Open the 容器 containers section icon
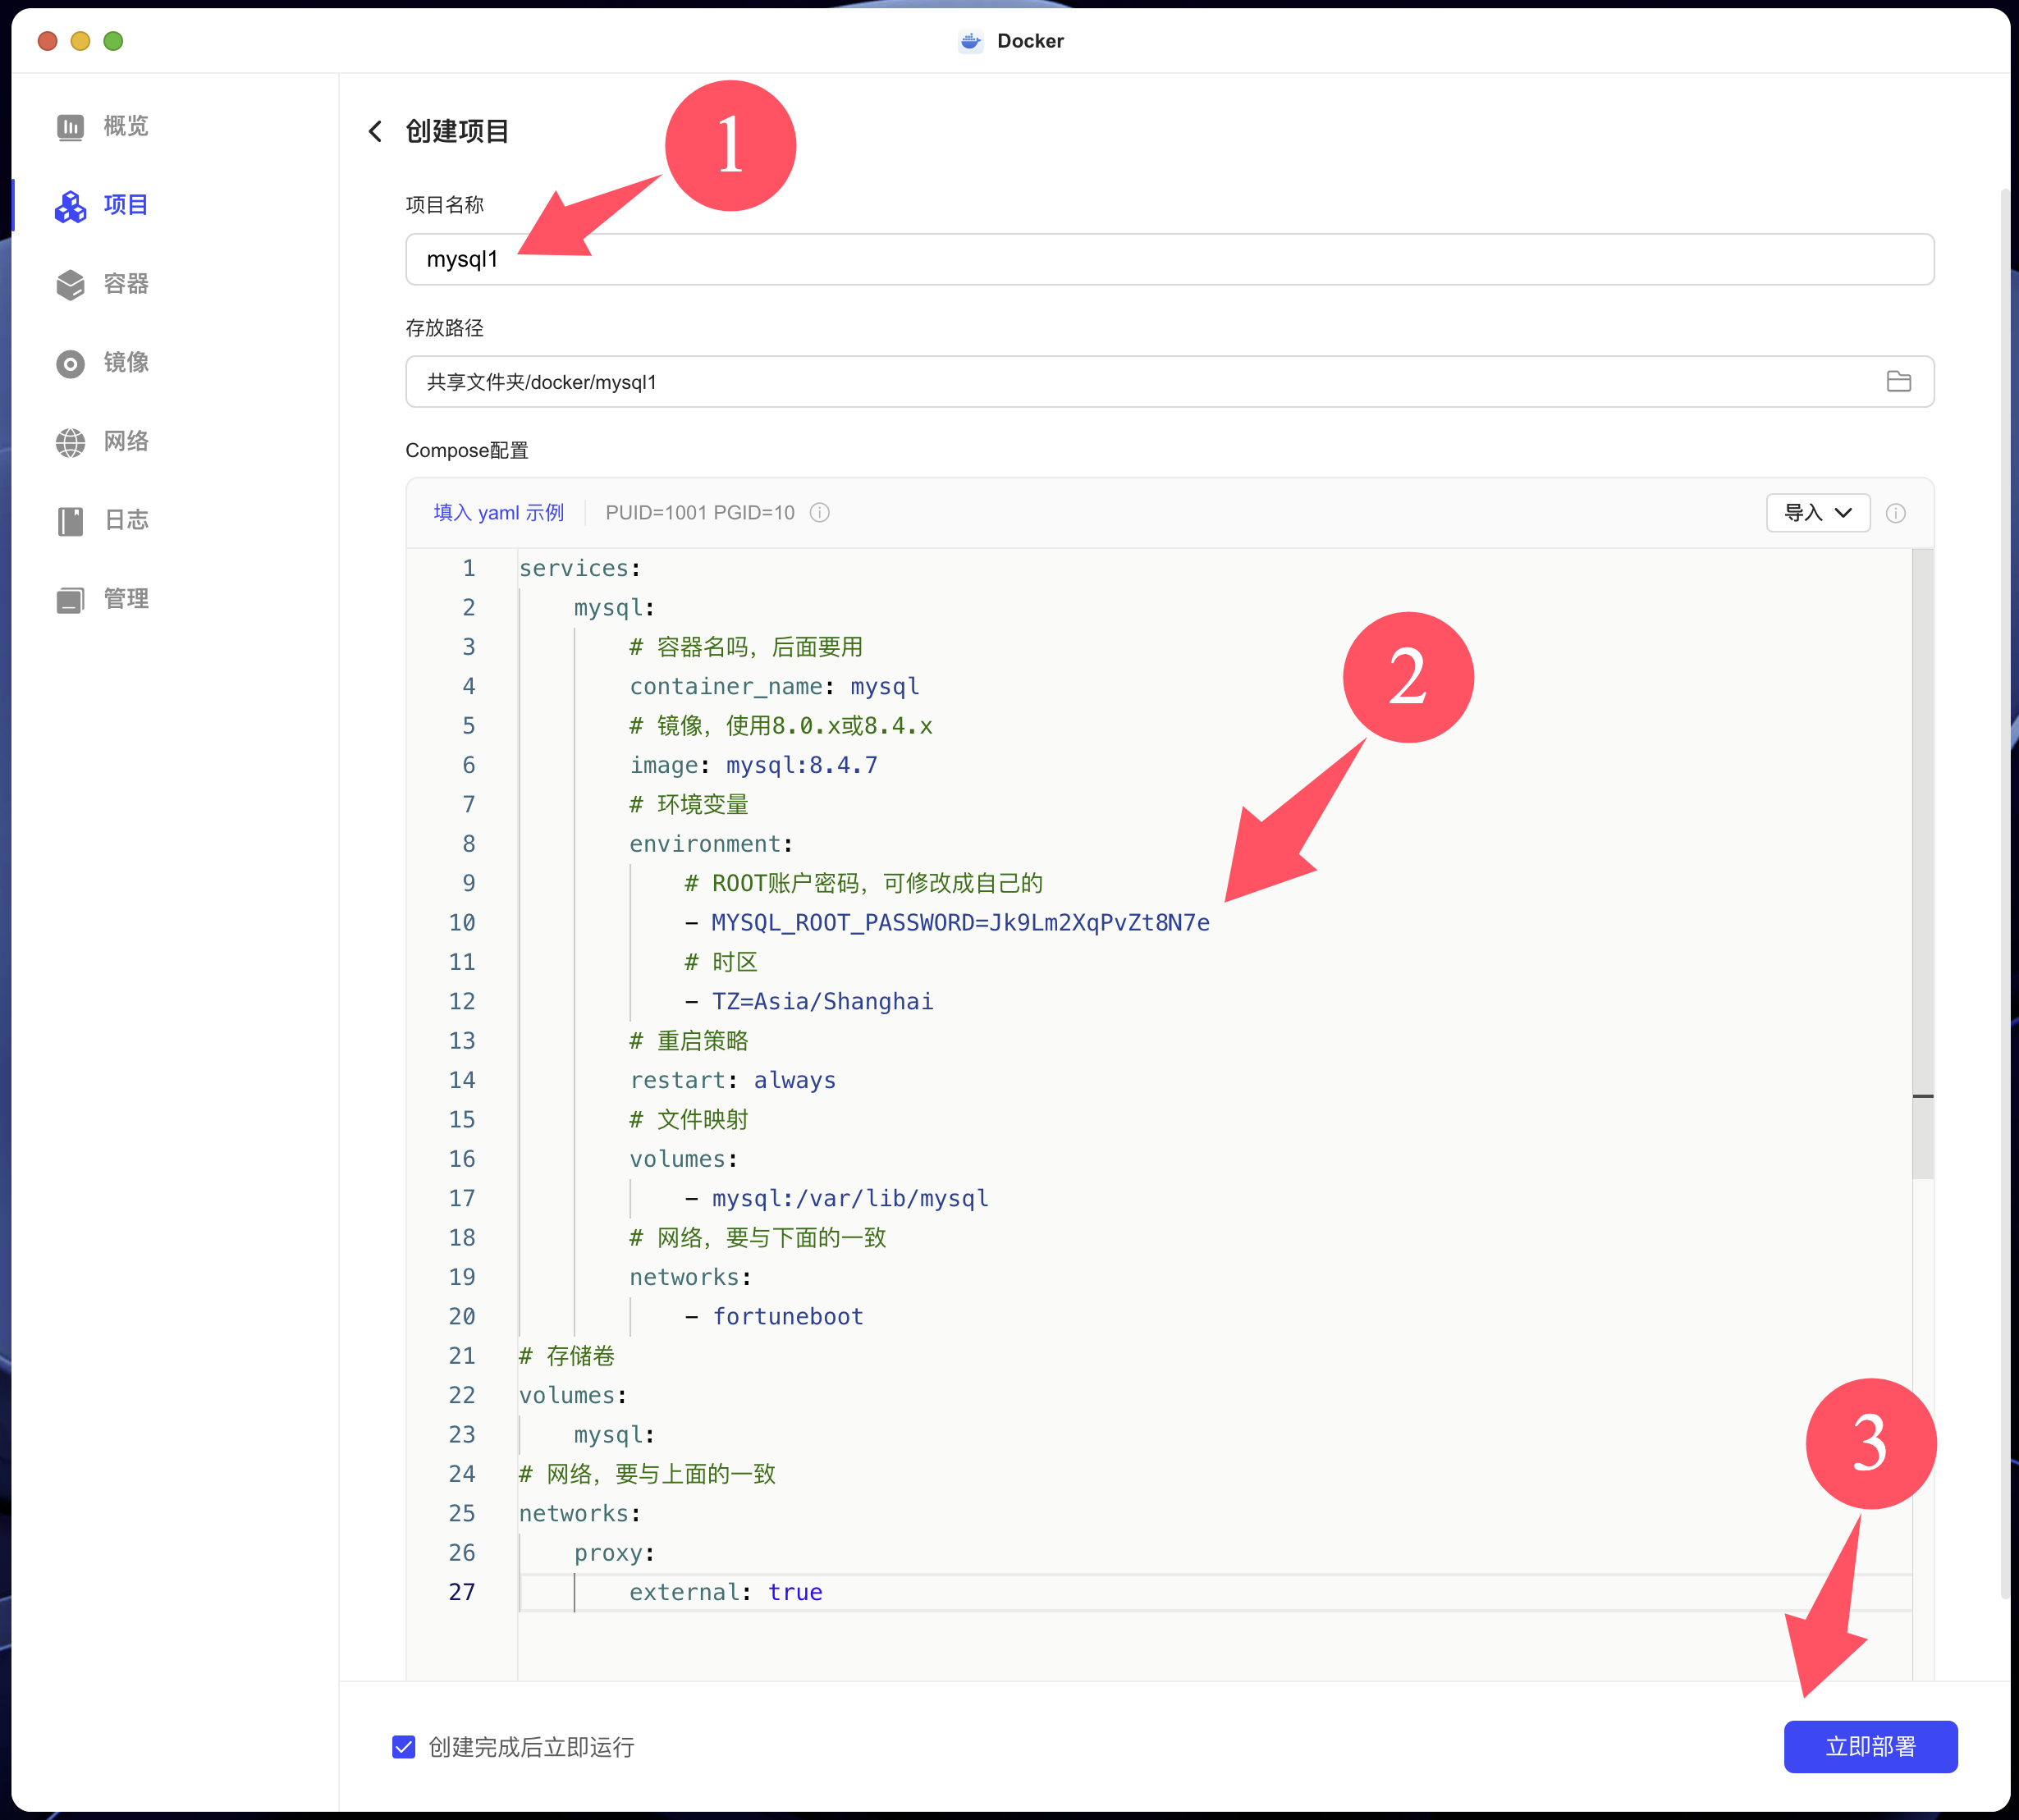 click(70, 285)
